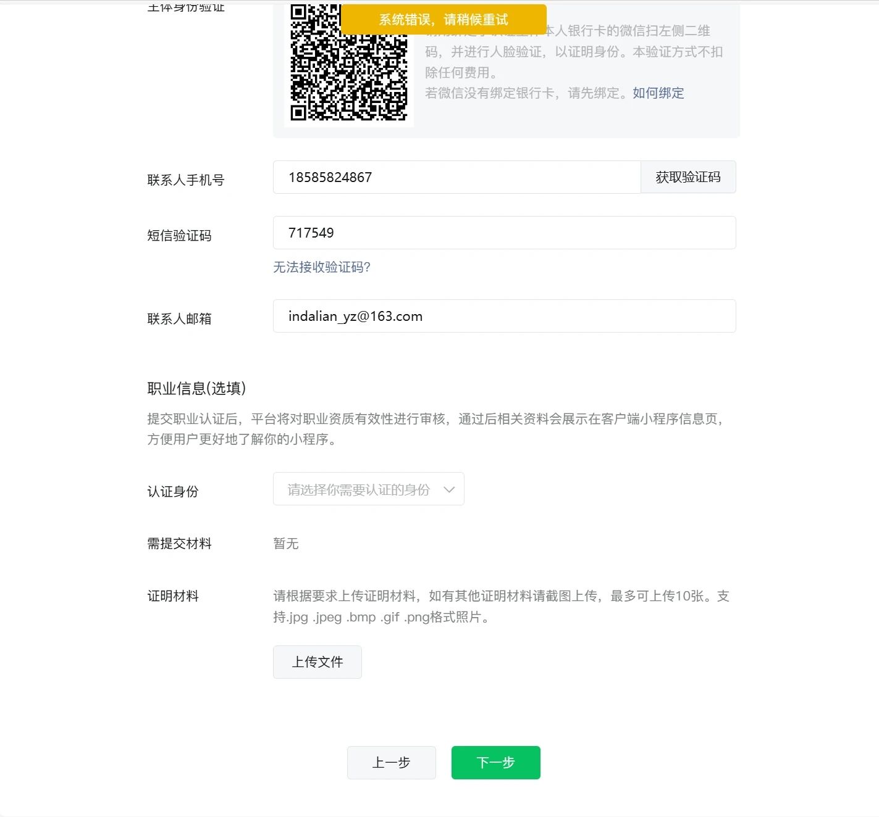Image resolution: width=879 pixels, height=817 pixels.
Task: Open the 无法接收验证码? help link
Action: pos(322,267)
